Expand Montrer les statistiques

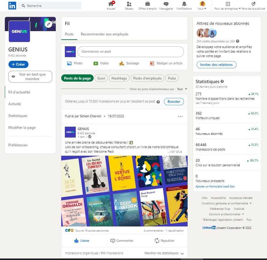(164, 253)
